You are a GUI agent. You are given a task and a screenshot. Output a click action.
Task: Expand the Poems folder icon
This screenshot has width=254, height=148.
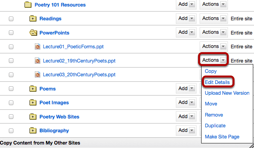click(x=33, y=89)
